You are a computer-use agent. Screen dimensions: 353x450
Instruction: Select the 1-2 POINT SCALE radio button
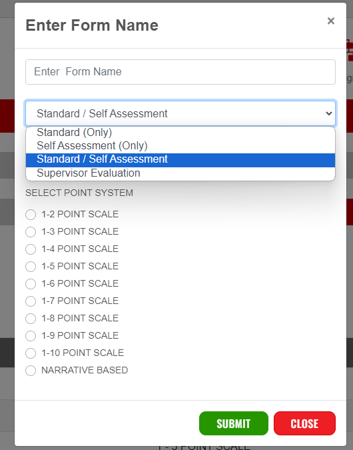point(31,215)
